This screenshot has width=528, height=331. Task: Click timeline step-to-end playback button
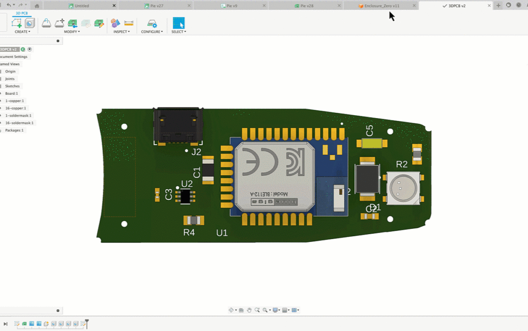coord(5,324)
